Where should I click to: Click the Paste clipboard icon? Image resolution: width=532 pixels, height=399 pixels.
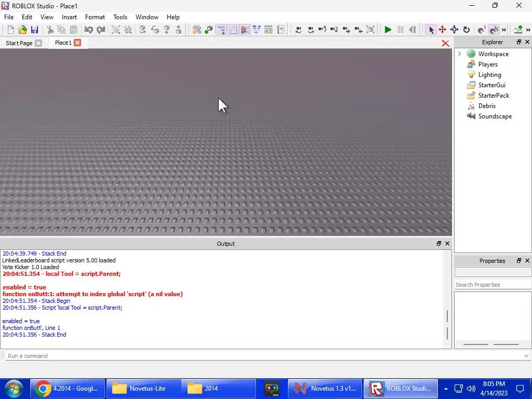pos(73,30)
